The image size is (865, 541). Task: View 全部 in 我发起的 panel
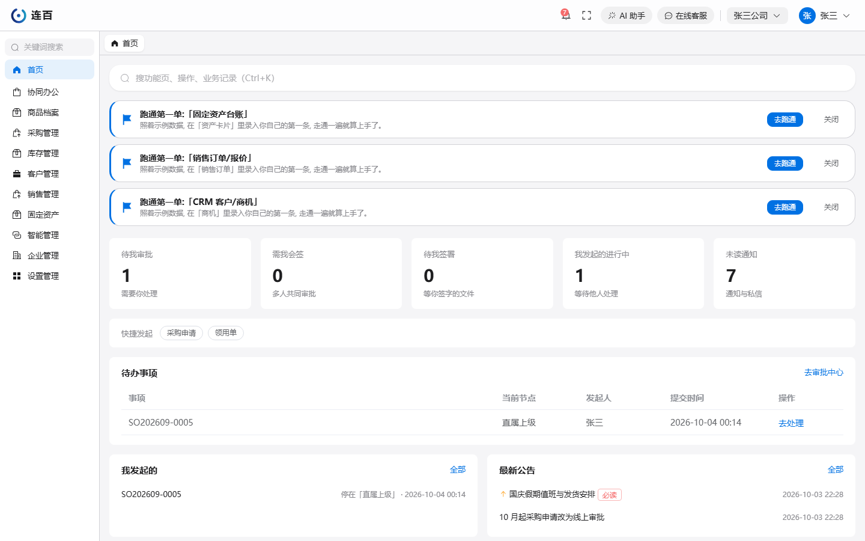coord(458,470)
